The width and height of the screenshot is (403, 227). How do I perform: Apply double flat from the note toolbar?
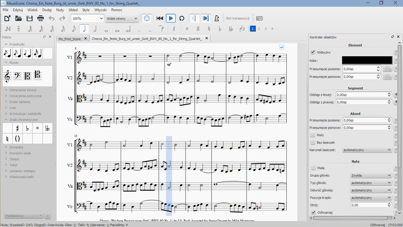click(231, 29)
